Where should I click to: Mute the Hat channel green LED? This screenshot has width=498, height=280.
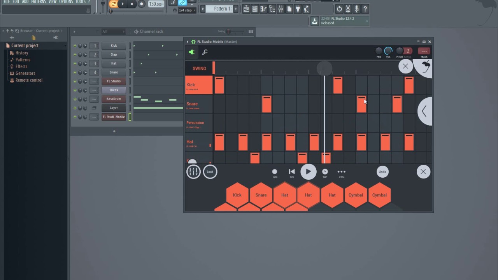point(75,63)
